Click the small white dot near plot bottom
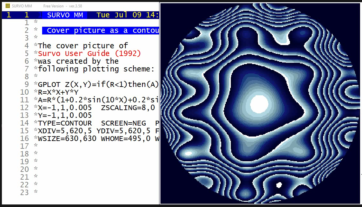362x207 pixels. click(279, 185)
